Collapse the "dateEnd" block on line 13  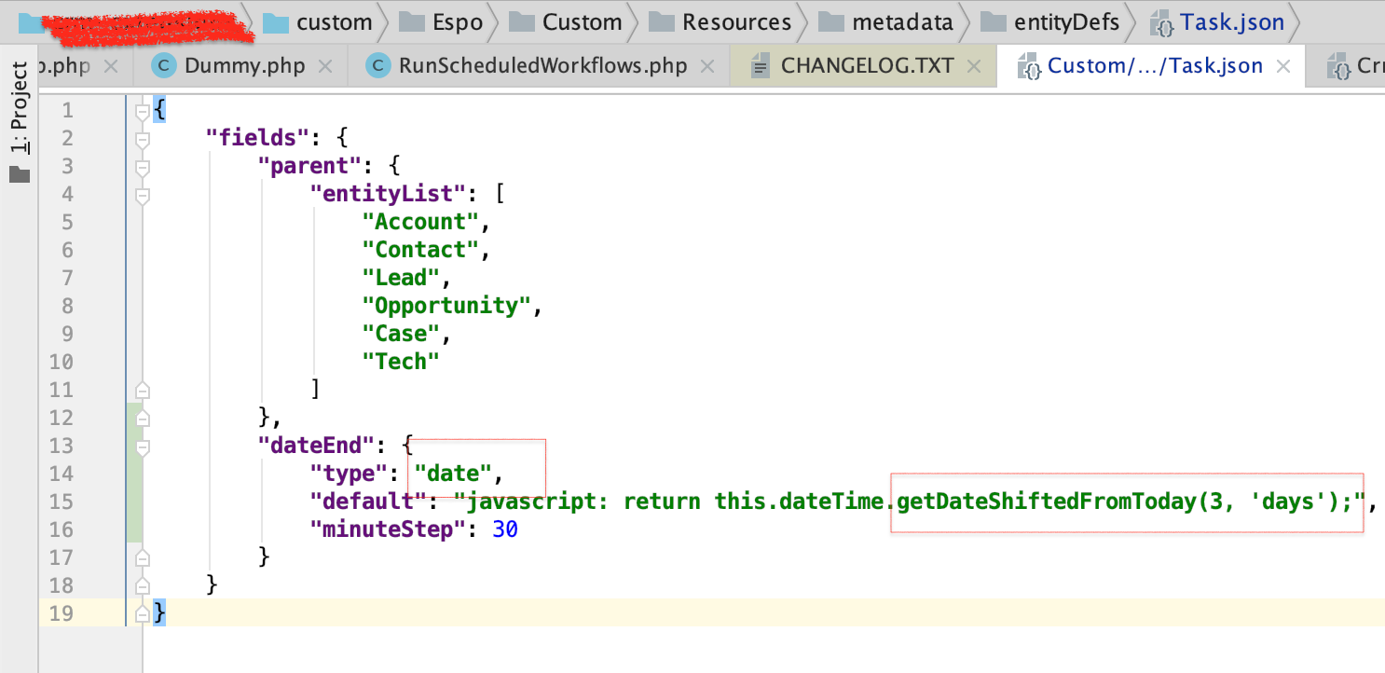[142, 446]
